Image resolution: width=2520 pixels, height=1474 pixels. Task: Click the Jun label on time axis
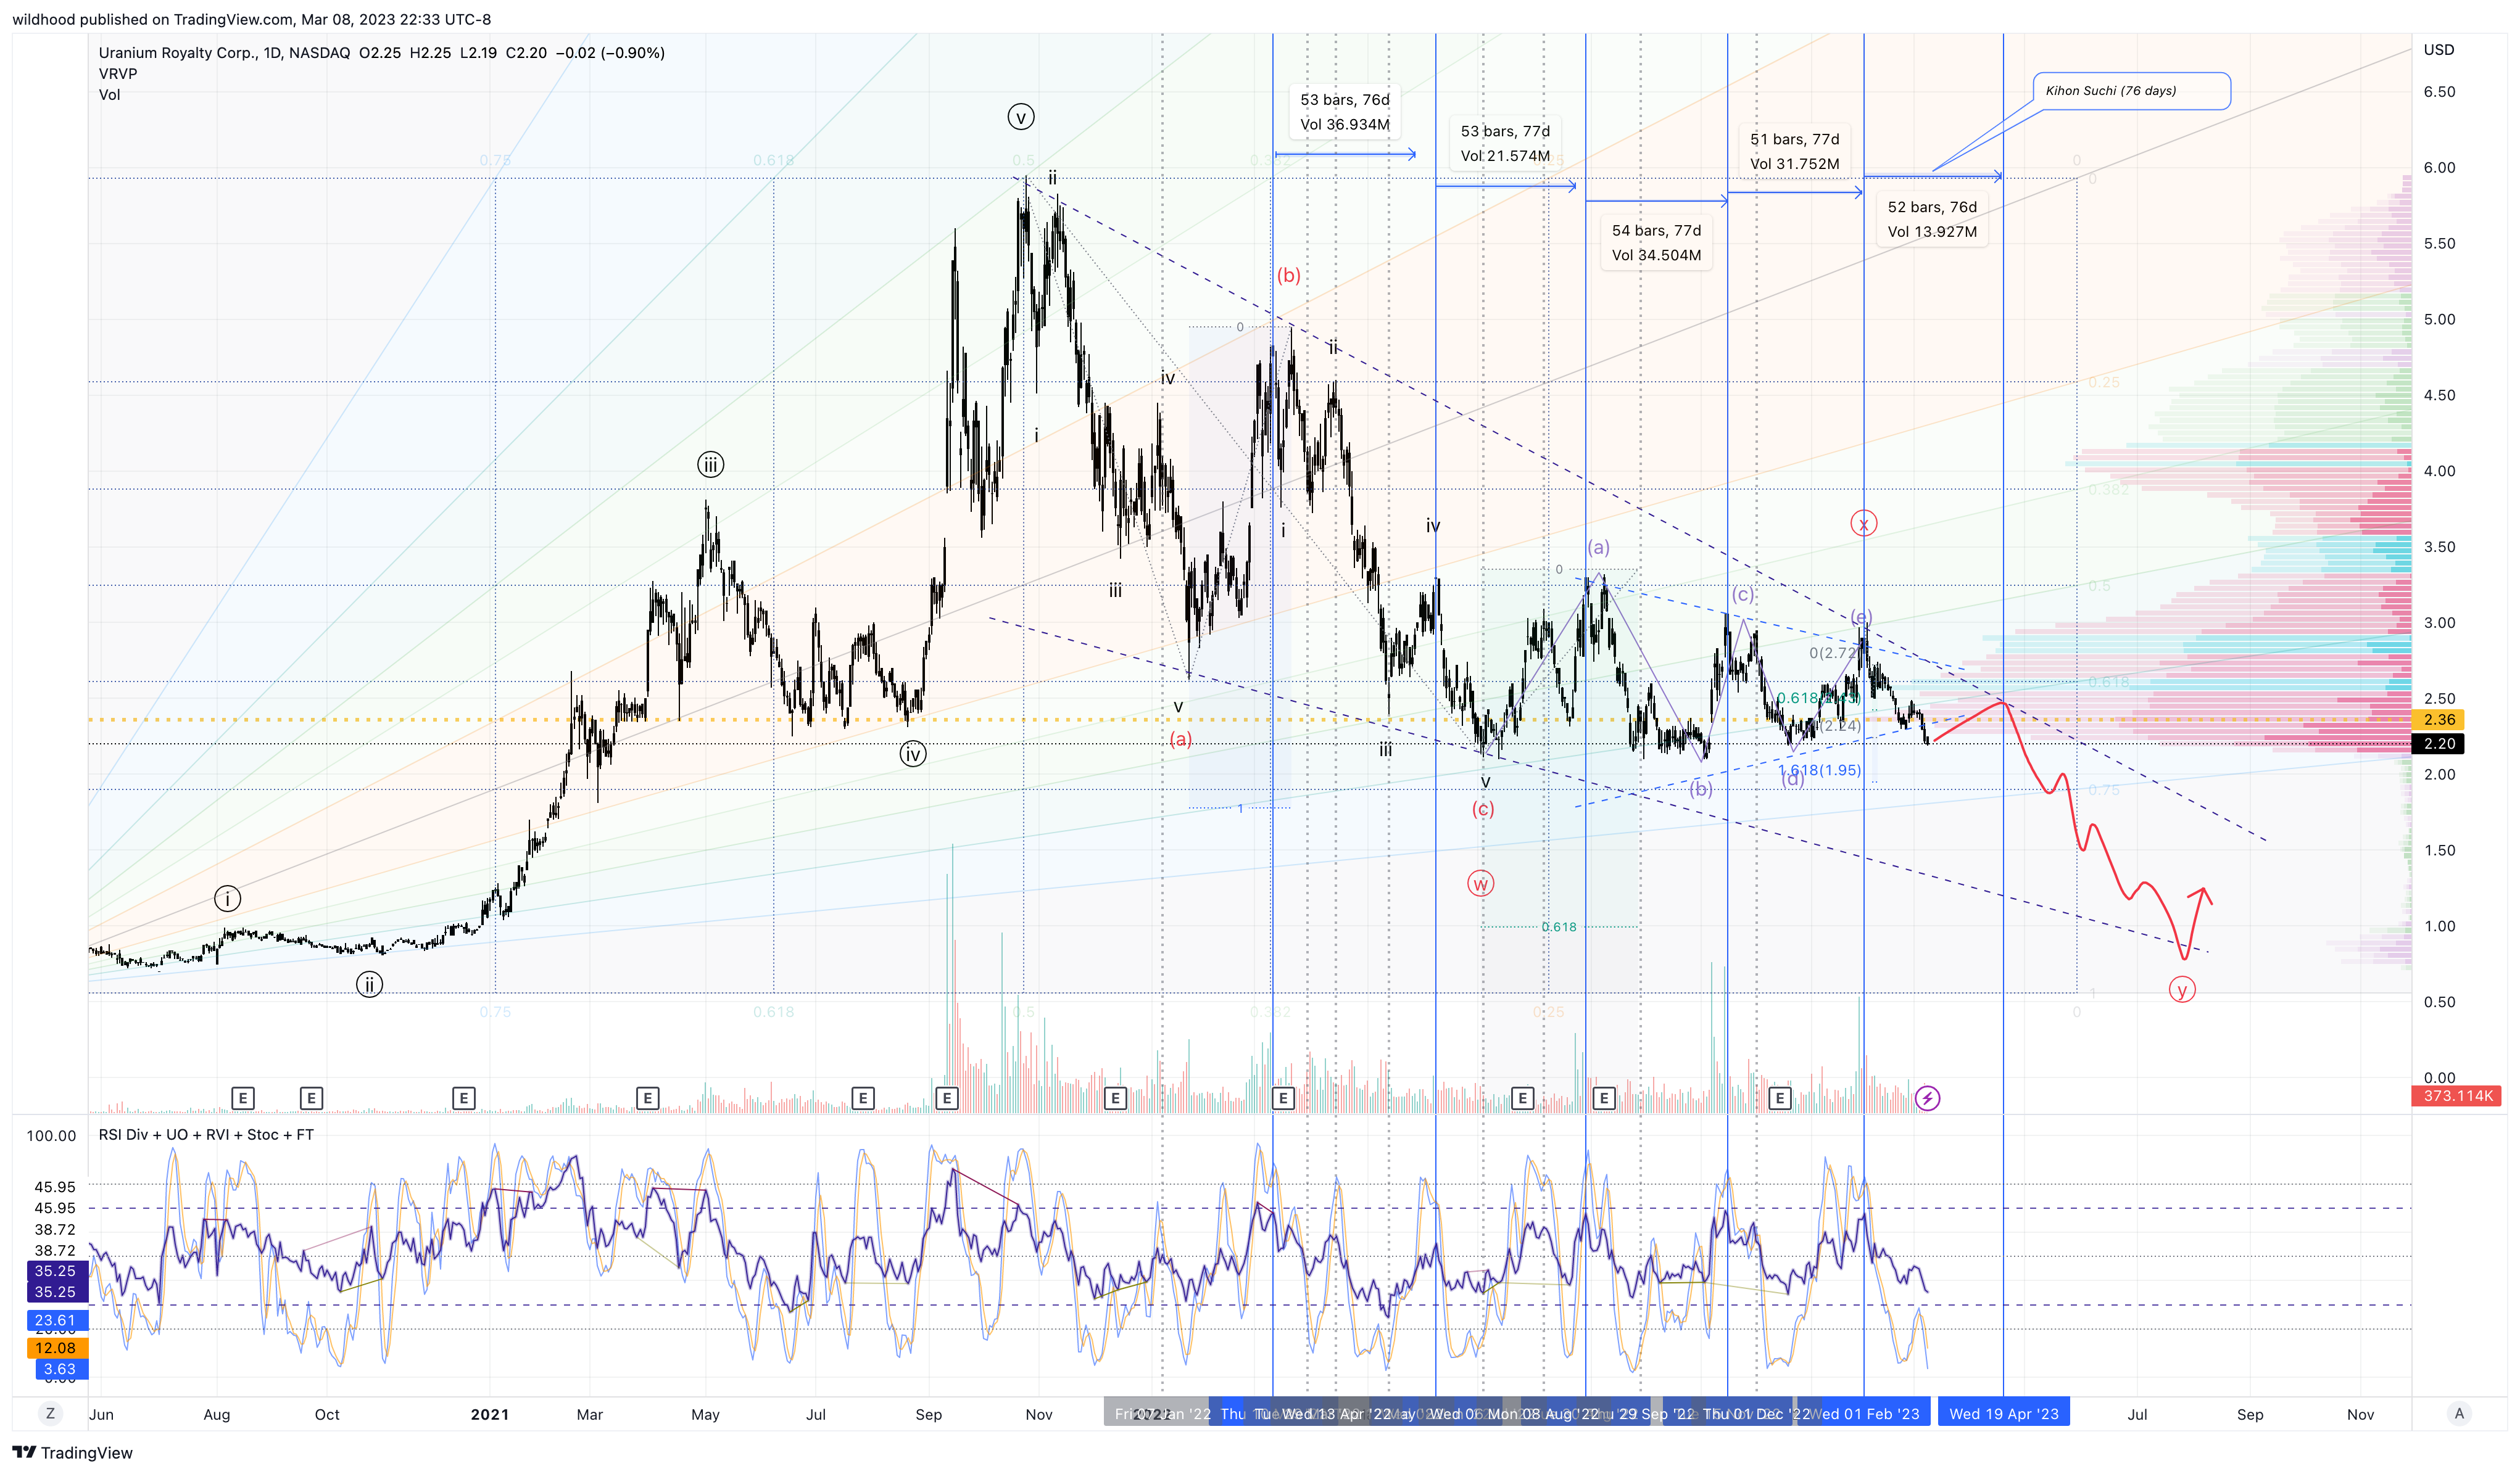pos(101,1414)
